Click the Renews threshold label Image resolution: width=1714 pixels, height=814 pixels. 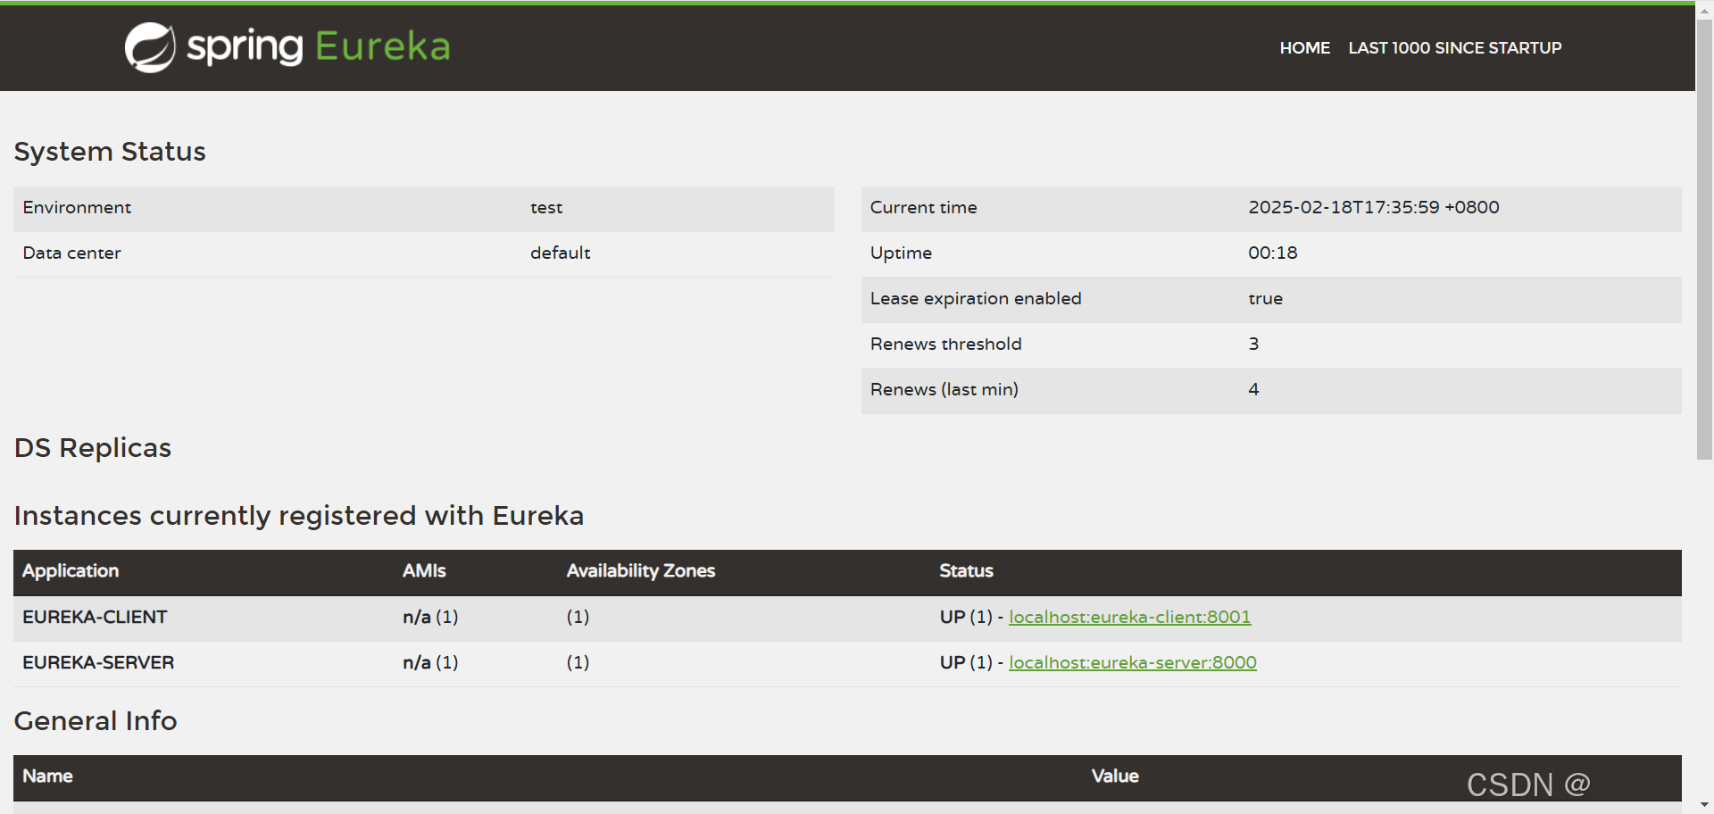pos(945,345)
